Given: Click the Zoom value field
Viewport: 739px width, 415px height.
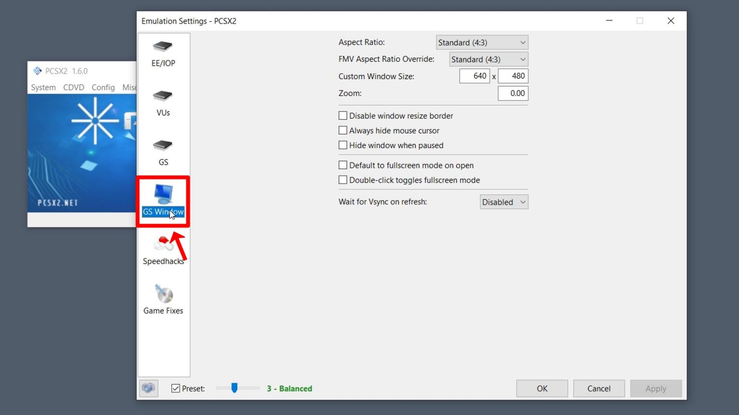Looking at the screenshot, I should coord(513,93).
